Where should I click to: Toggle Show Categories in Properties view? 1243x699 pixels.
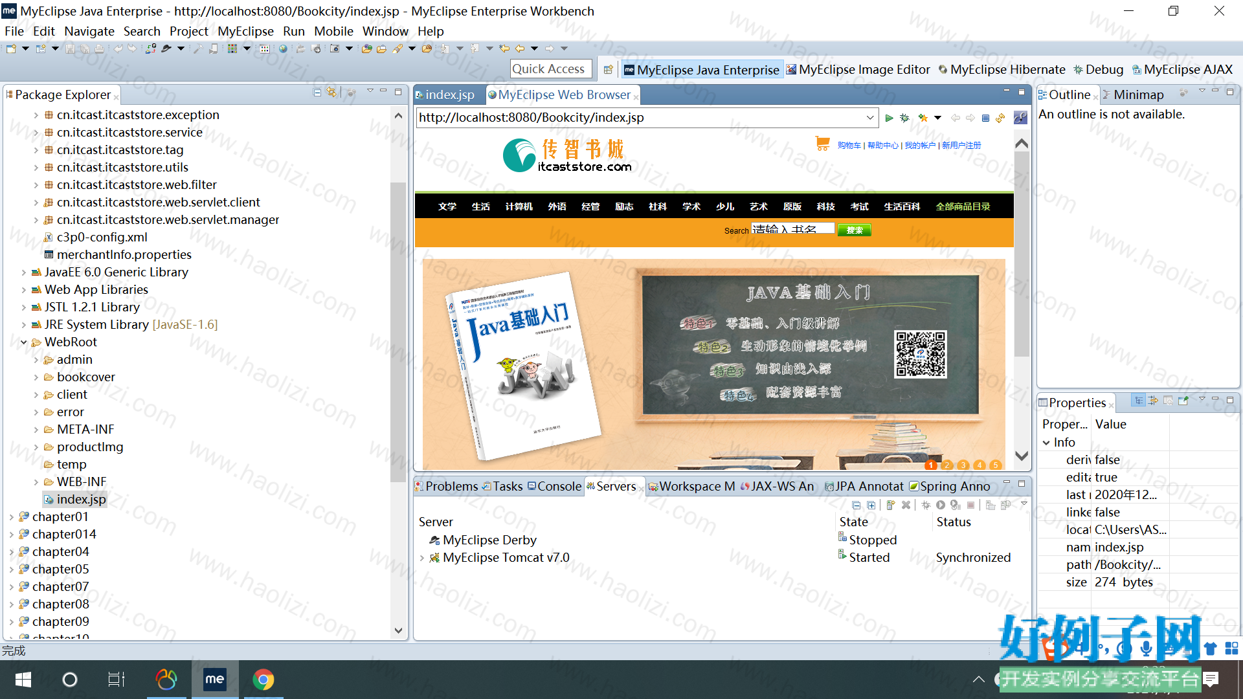click(1139, 401)
